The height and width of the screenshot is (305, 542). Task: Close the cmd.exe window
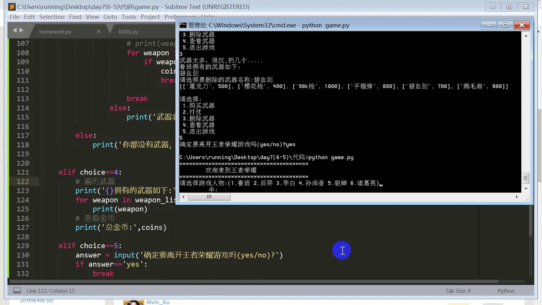pos(522,25)
